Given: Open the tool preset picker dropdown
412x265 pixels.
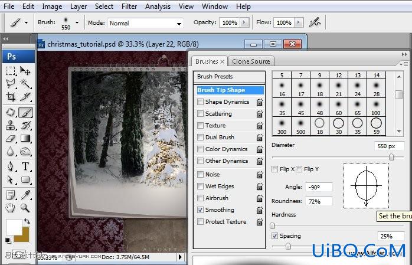Looking at the screenshot, I should coord(26,22).
